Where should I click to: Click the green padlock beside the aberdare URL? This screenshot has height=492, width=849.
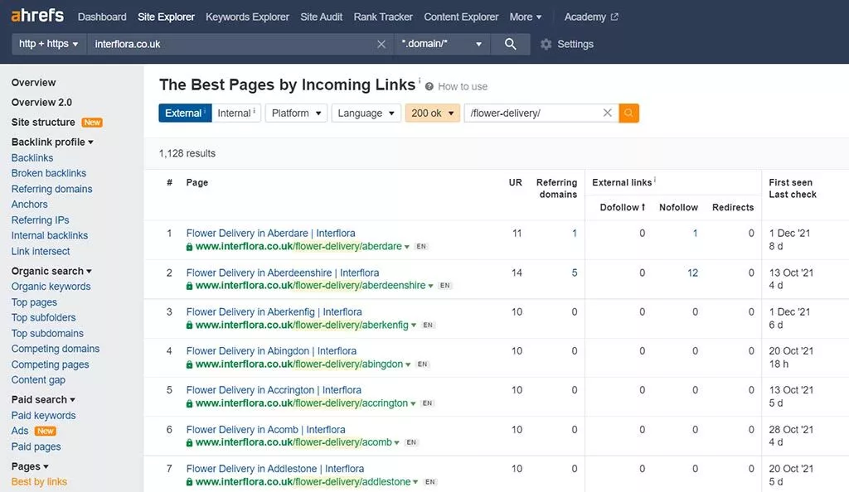[190, 247]
